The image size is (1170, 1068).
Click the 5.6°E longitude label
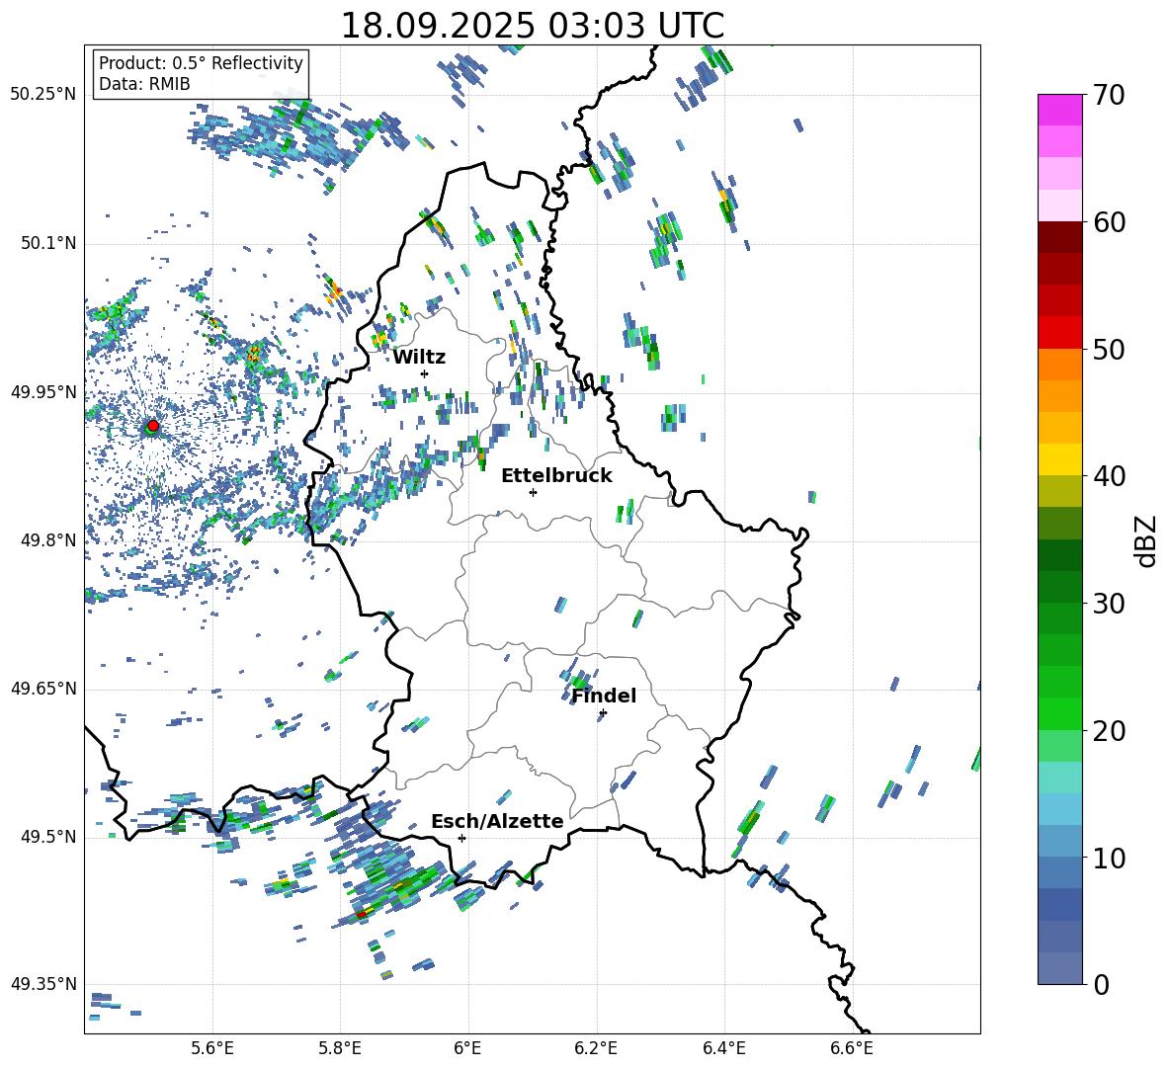(x=211, y=1048)
